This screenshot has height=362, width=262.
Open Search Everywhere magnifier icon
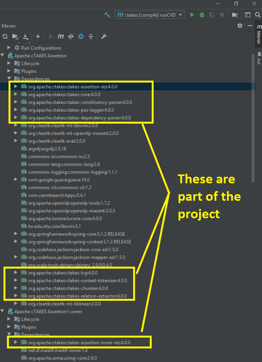click(258, 15)
